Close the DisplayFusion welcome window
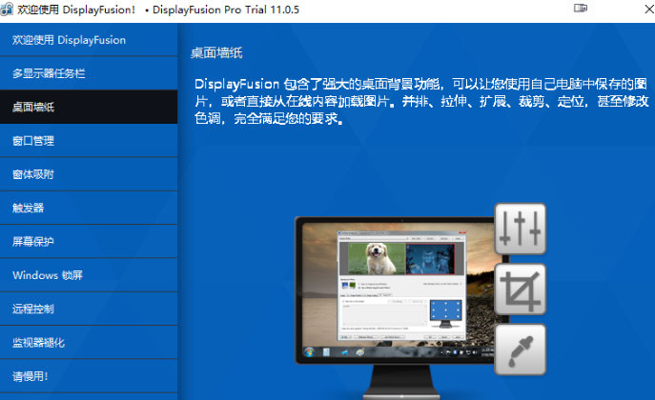The image size is (655, 400). click(x=648, y=9)
